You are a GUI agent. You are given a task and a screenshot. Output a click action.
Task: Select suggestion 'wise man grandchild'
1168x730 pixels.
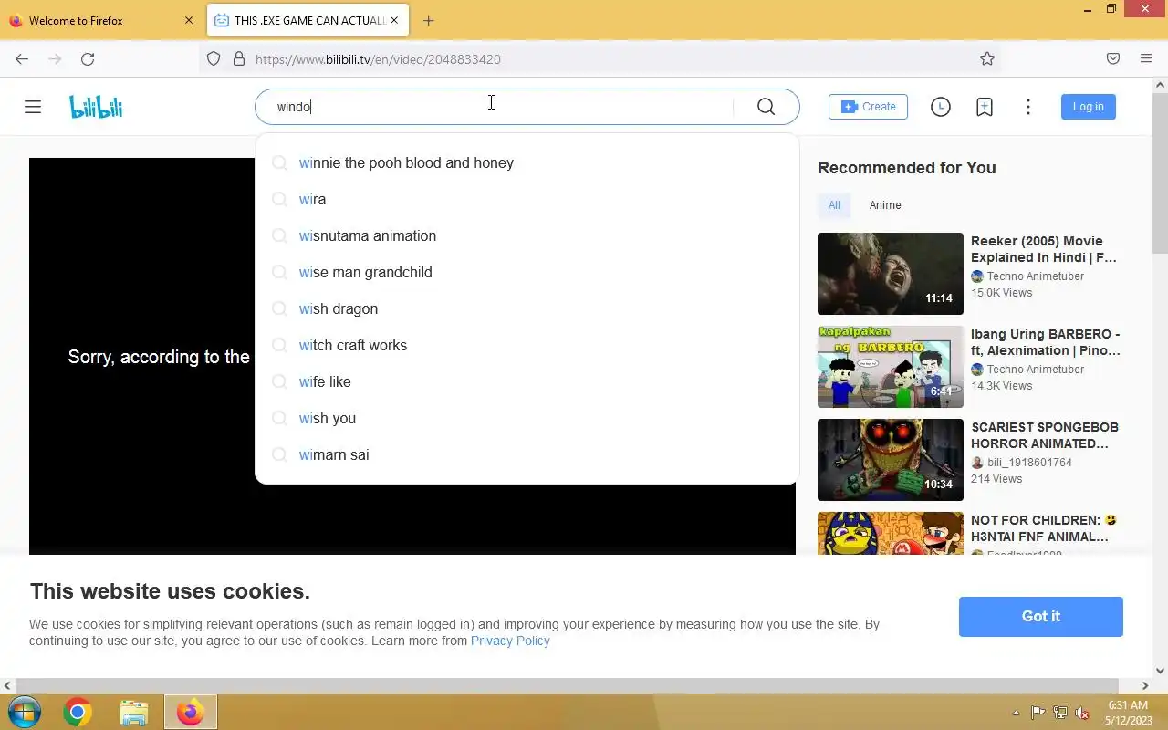(527, 272)
